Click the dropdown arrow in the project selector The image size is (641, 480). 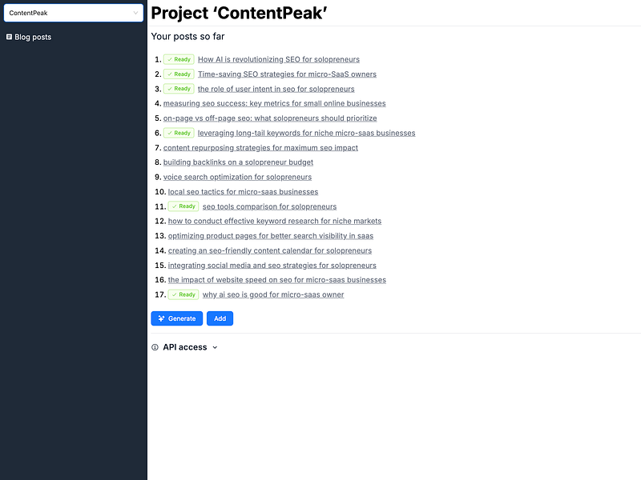click(136, 13)
